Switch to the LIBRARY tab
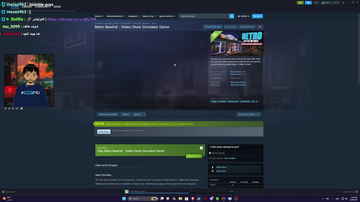 (x=27, y=6)
